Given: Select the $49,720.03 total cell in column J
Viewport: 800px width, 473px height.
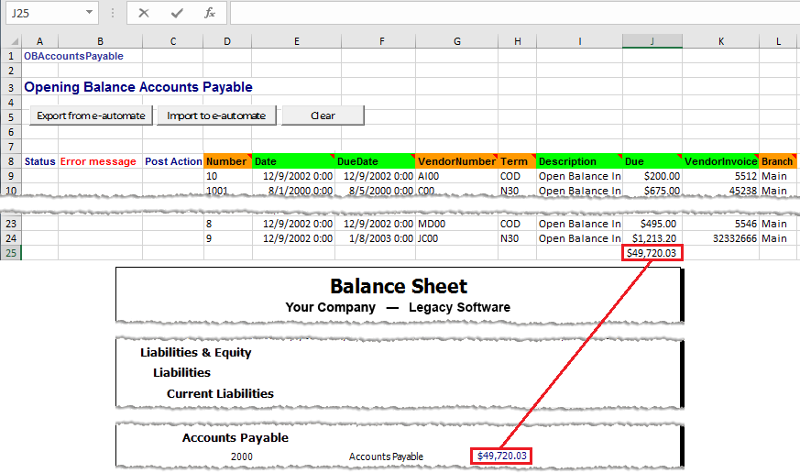Looking at the screenshot, I should pos(652,252).
